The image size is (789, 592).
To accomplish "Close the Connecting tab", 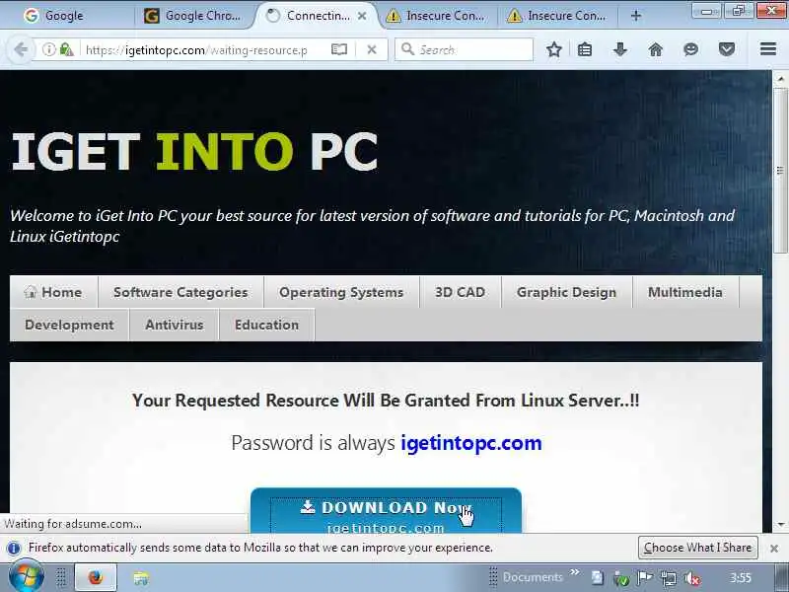I will (362, 16).
